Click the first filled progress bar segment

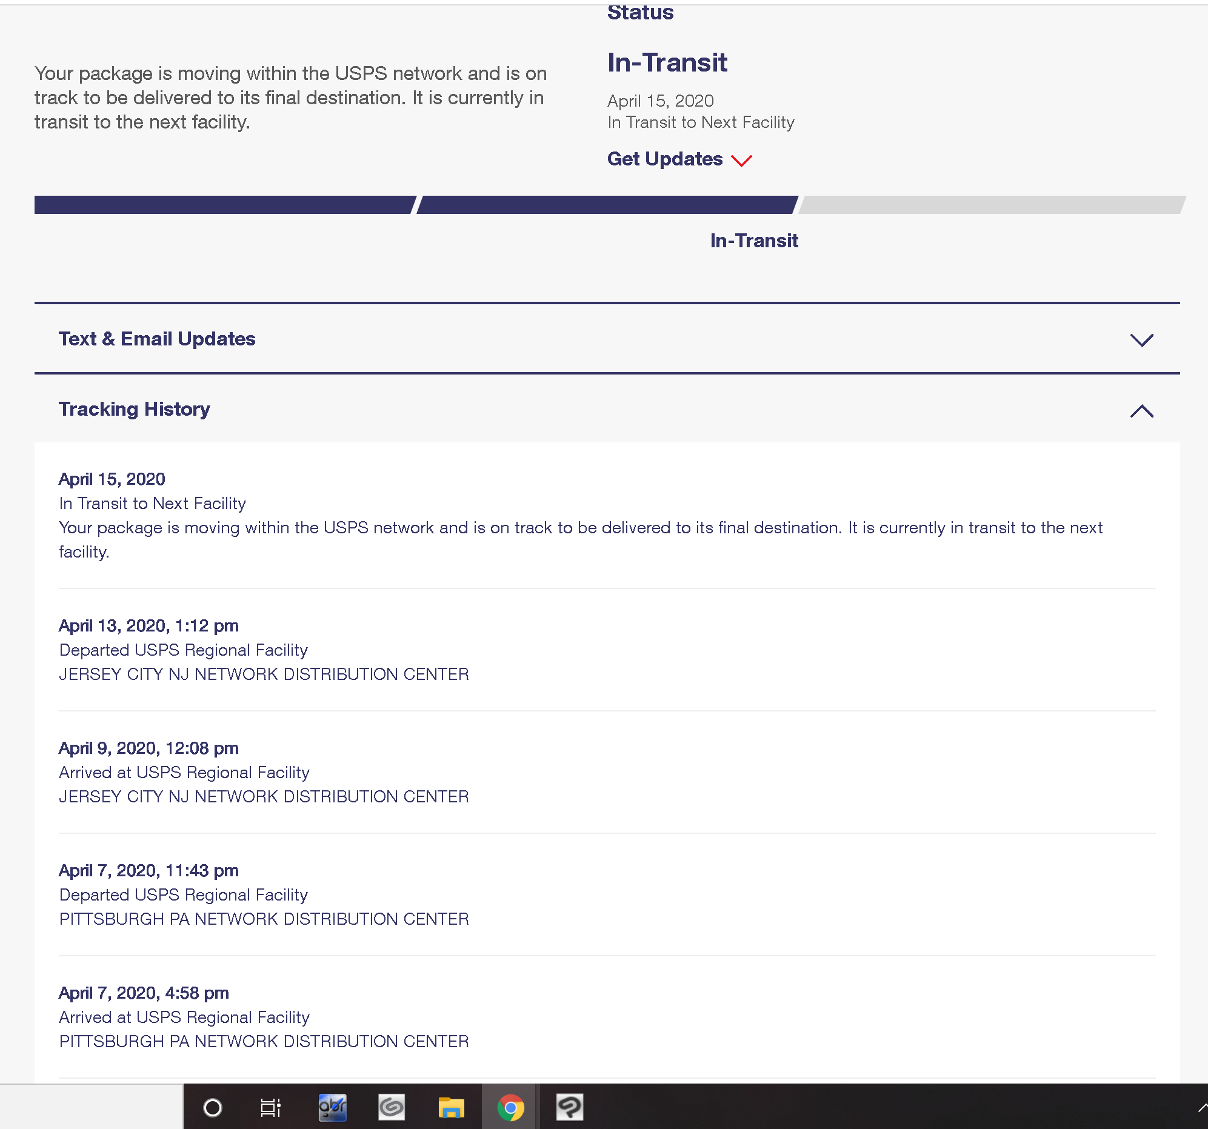[224, 205]
